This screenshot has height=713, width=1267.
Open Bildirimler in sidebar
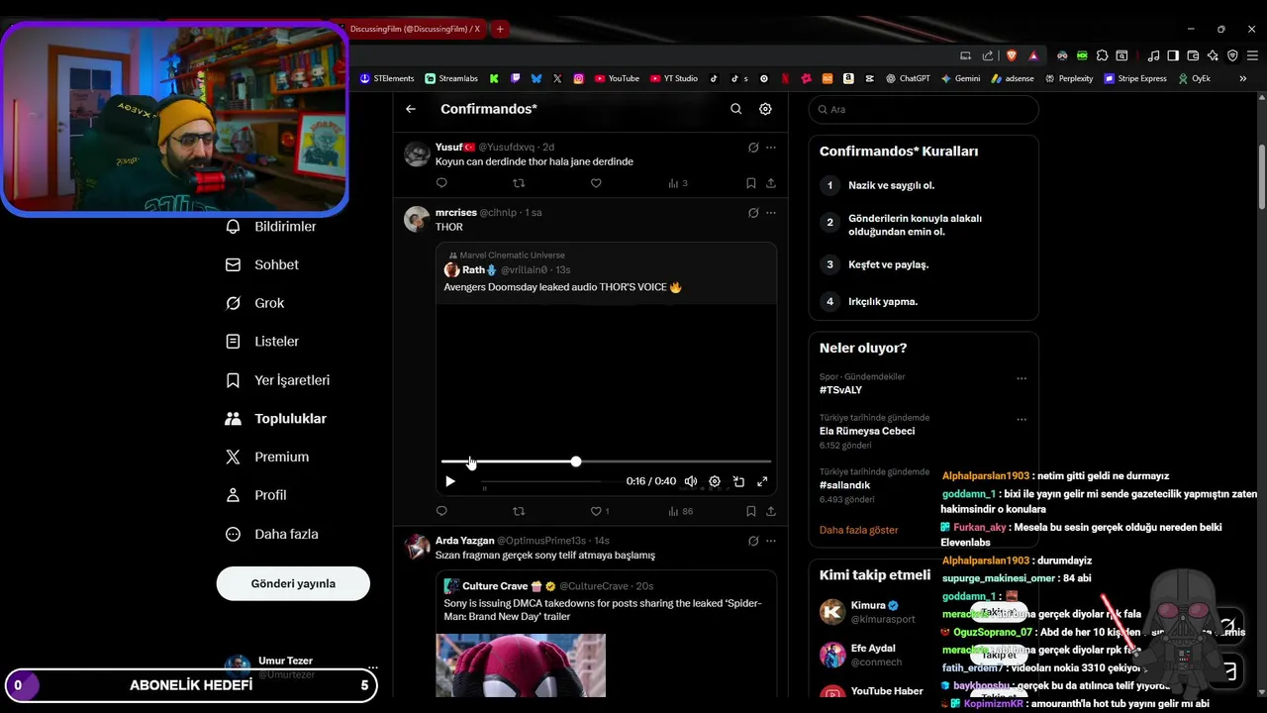tap(285, 227)
